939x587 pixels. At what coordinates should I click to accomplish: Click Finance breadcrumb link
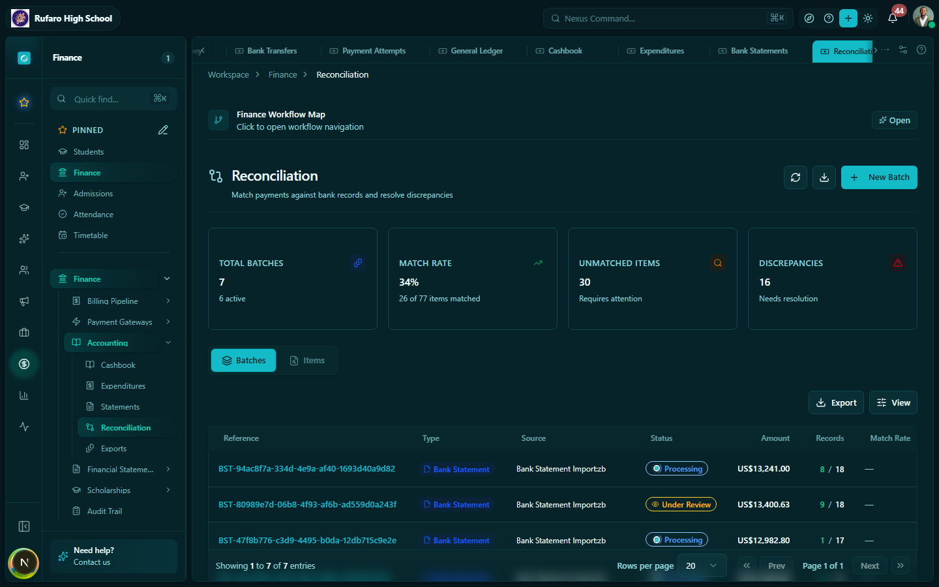click(x=282, y=75)
